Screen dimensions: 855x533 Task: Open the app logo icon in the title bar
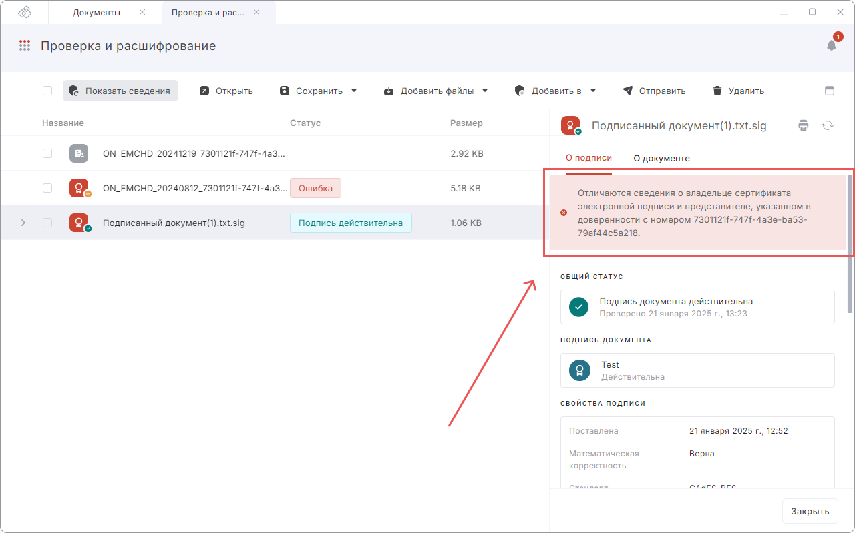pyautogui.click(x=25, y=12)
